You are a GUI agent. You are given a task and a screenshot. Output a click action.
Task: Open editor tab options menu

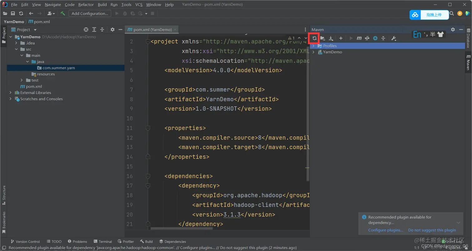click(305, 30)
